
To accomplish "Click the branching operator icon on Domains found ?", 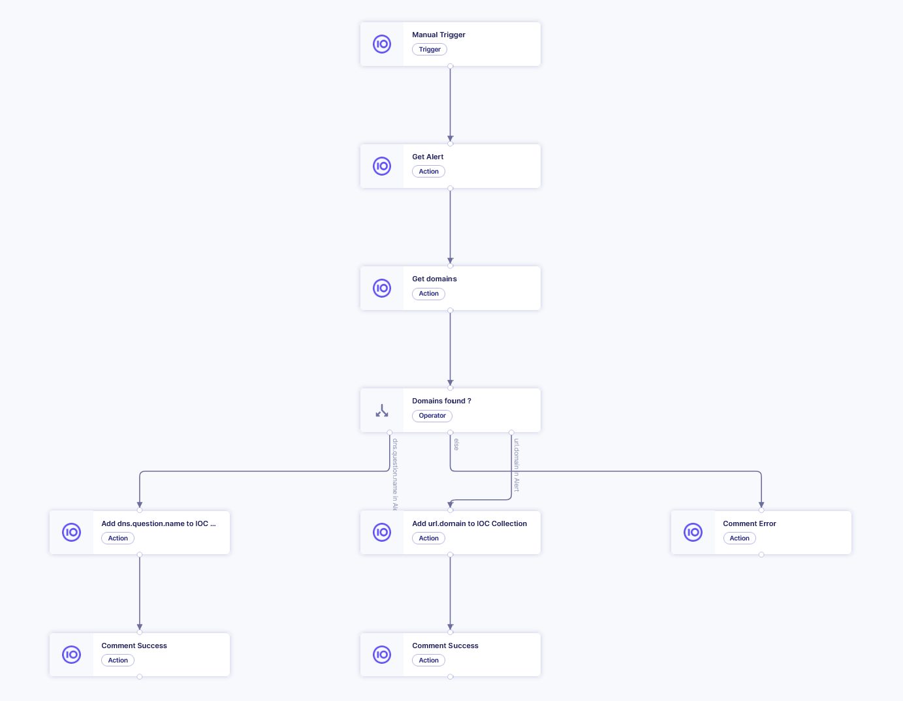I will [382, 411].
